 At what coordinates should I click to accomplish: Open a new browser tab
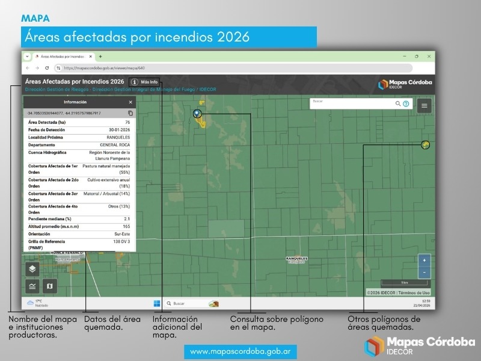(100, 56)
